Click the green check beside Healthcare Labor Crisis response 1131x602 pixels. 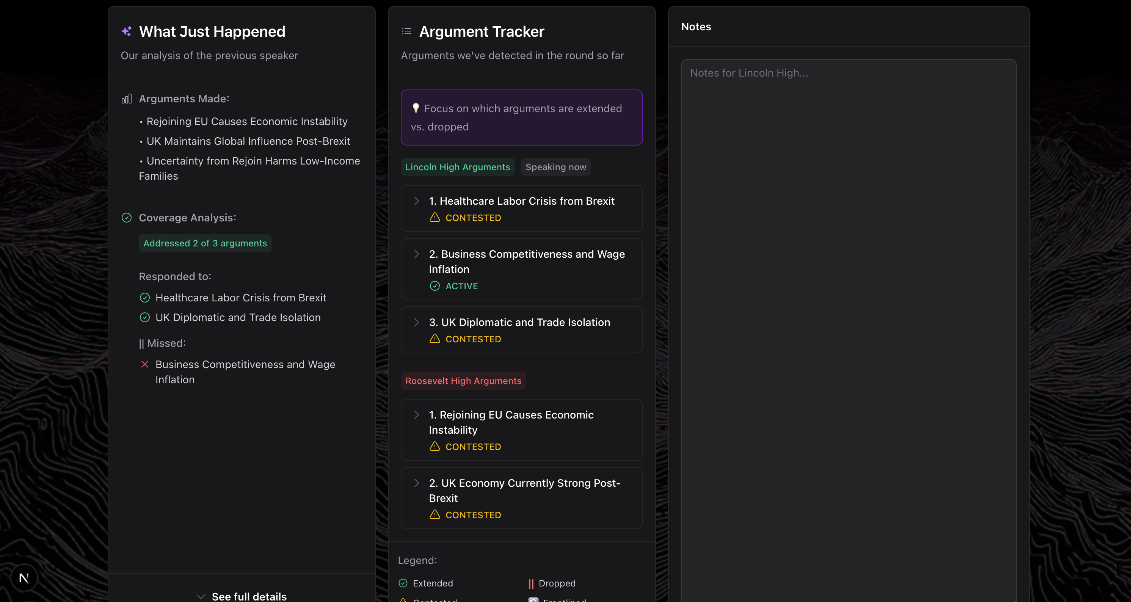144,298
